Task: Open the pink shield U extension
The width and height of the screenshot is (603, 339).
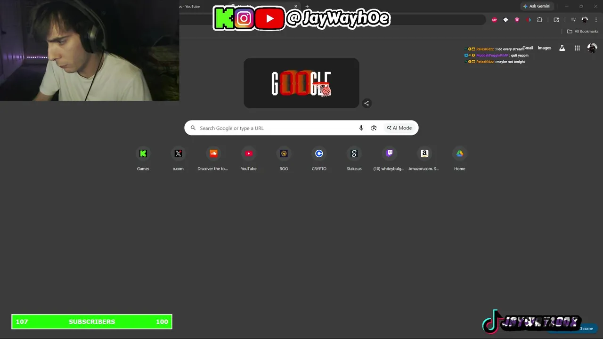Action: click(x=517, y=20)
